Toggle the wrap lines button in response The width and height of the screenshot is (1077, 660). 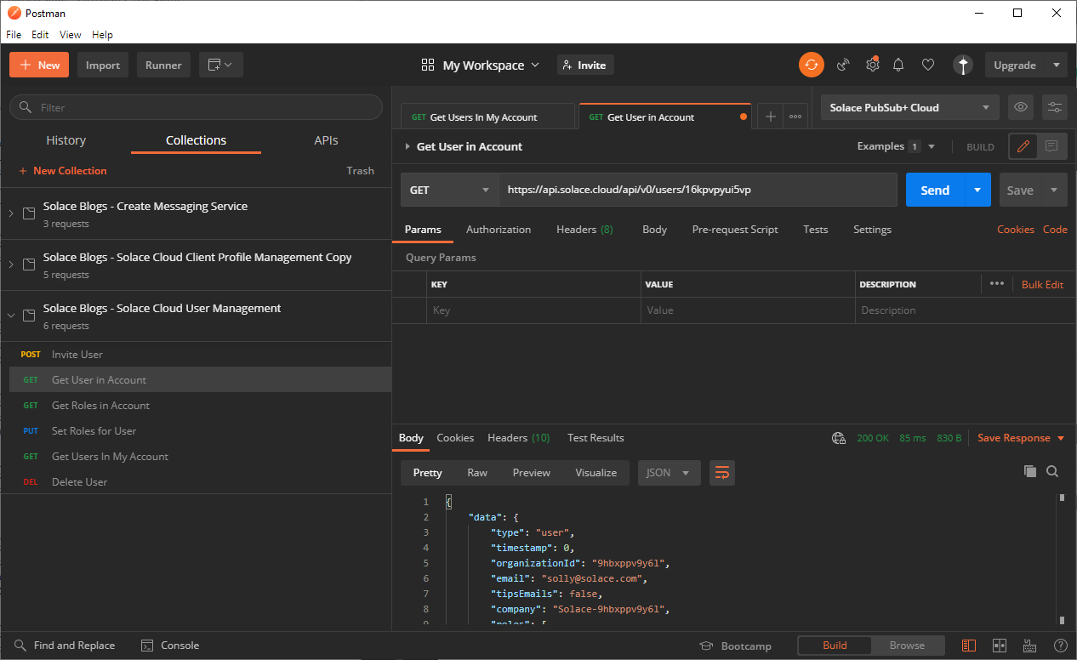pyautogui.click(x=722, y=473)
